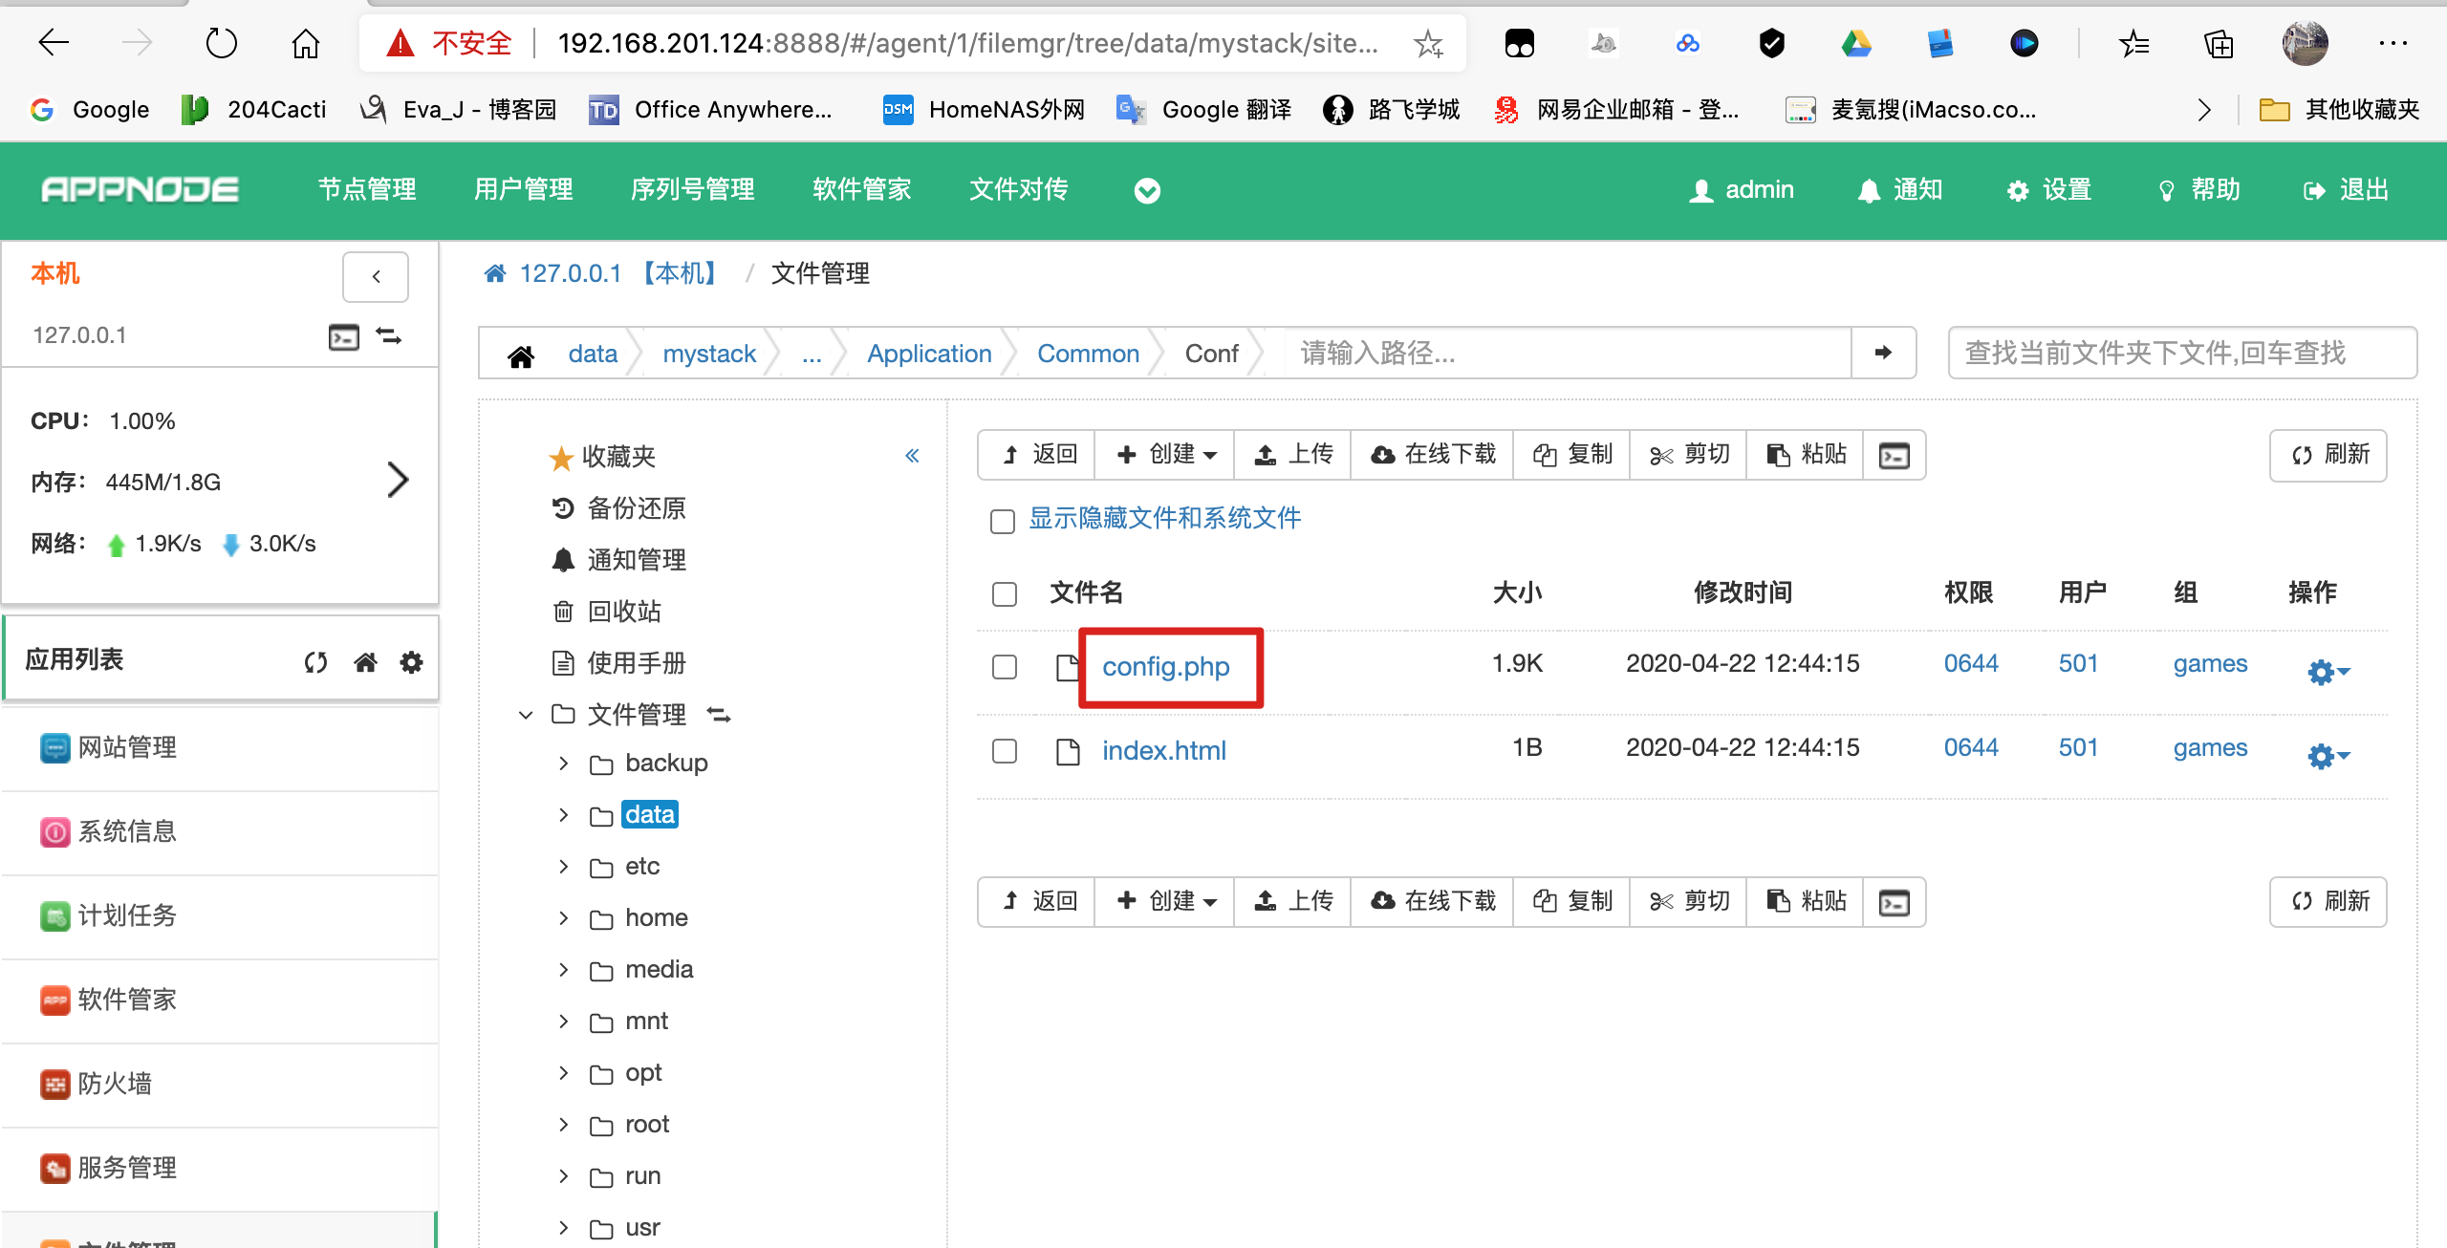
Task: Expand the etc folder in tree
Action: pyautogui.click(x=564, y=867)
